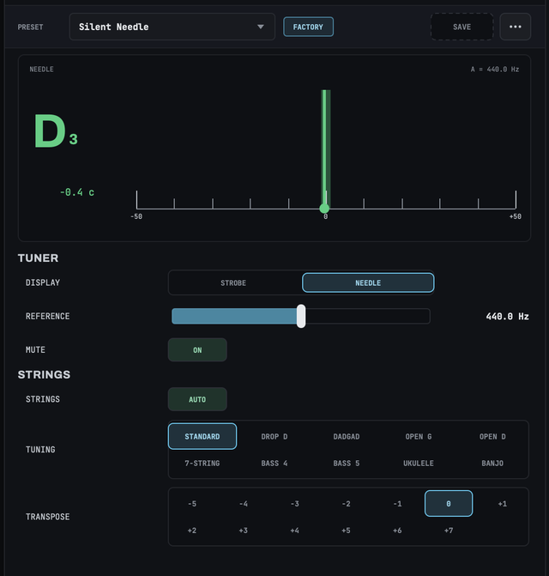The image size is (549, 576).
Task: Select DADGAD tuning
Action: [x=347, y=436]
